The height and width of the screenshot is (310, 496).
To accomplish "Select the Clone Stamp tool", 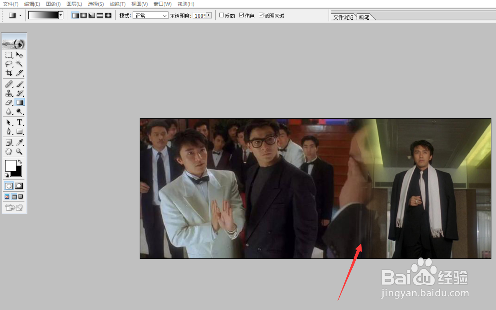I will pyautogui.click(x=9, y=93).
